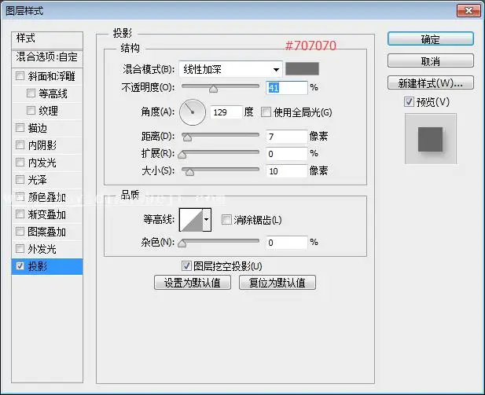The image size is (485, 395).
Task: Select the 投影 style row
Action: click(x=47, y=266)
